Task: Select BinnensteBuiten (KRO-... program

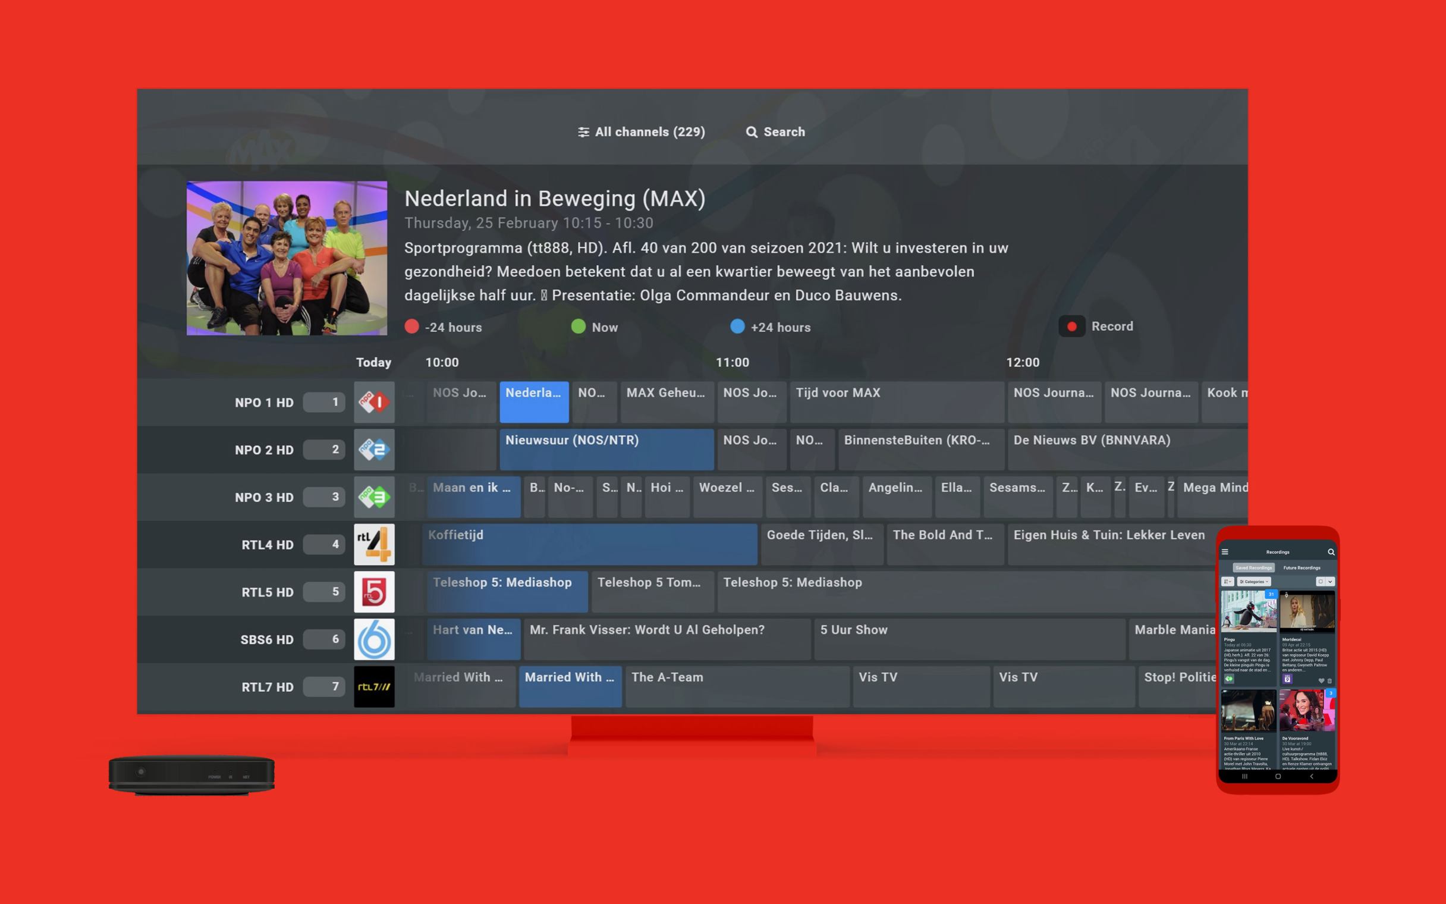Action: [921, 449]
